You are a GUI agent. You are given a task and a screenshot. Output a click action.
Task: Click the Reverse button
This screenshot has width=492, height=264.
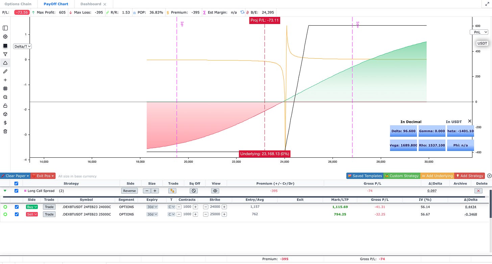click(129, 191)
